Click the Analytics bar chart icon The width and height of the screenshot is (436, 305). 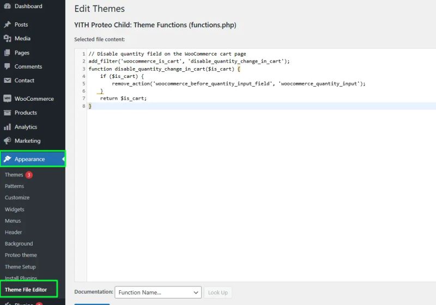pos(8,127)
